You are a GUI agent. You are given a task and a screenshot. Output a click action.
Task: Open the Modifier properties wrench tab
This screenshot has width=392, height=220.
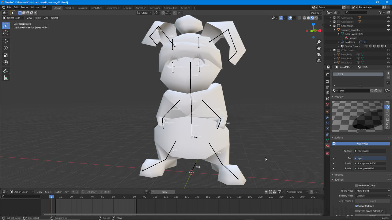coord(327,117)
